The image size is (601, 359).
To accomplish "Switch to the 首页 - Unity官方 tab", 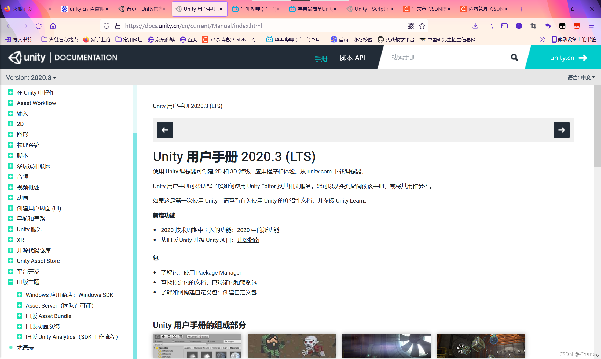I will pos(142,9).
